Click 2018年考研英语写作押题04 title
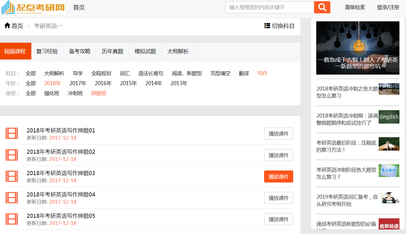406x234 pixels. [61, 195]
